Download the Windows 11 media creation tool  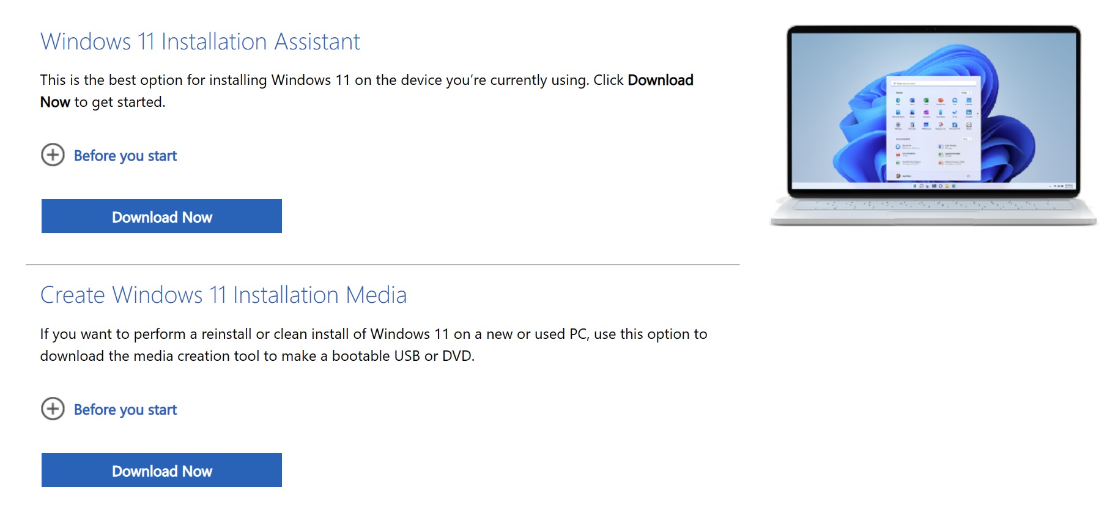[161, 470]
